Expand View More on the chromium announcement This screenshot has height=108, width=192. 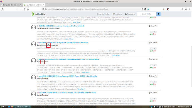115,56
